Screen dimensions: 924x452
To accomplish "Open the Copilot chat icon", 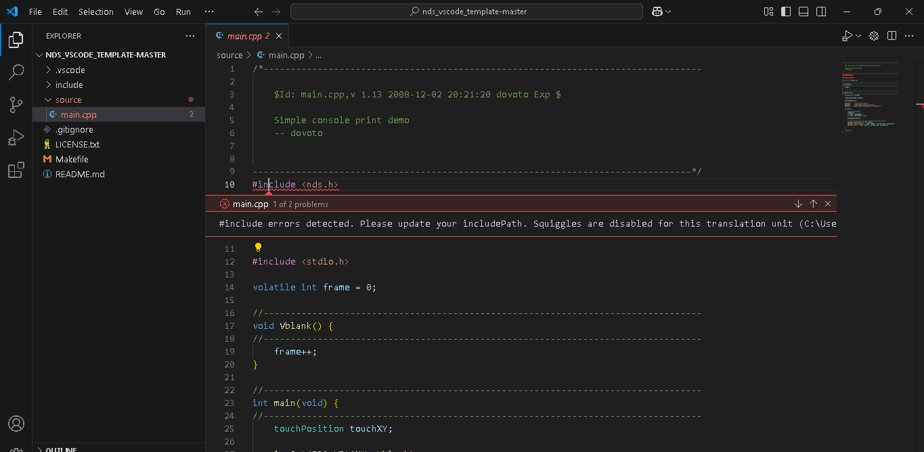I will click(657, 12).
